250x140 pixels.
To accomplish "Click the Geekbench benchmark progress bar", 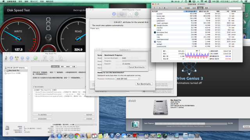I will [x=134, y=61].
